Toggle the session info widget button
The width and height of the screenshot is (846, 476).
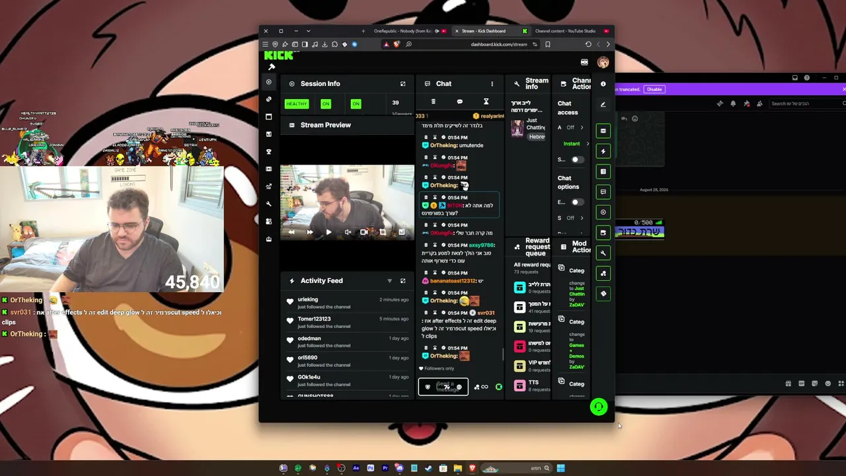coord(603,212)
